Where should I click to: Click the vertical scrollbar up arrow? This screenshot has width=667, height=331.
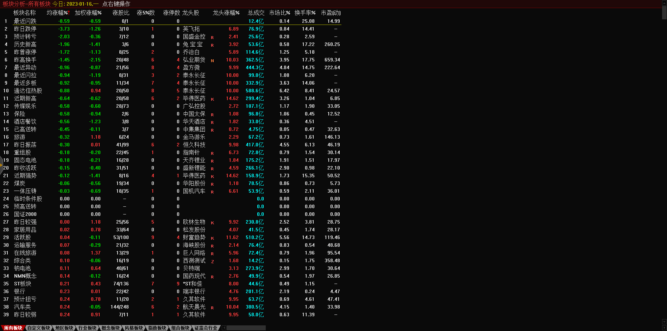point(664,2)
